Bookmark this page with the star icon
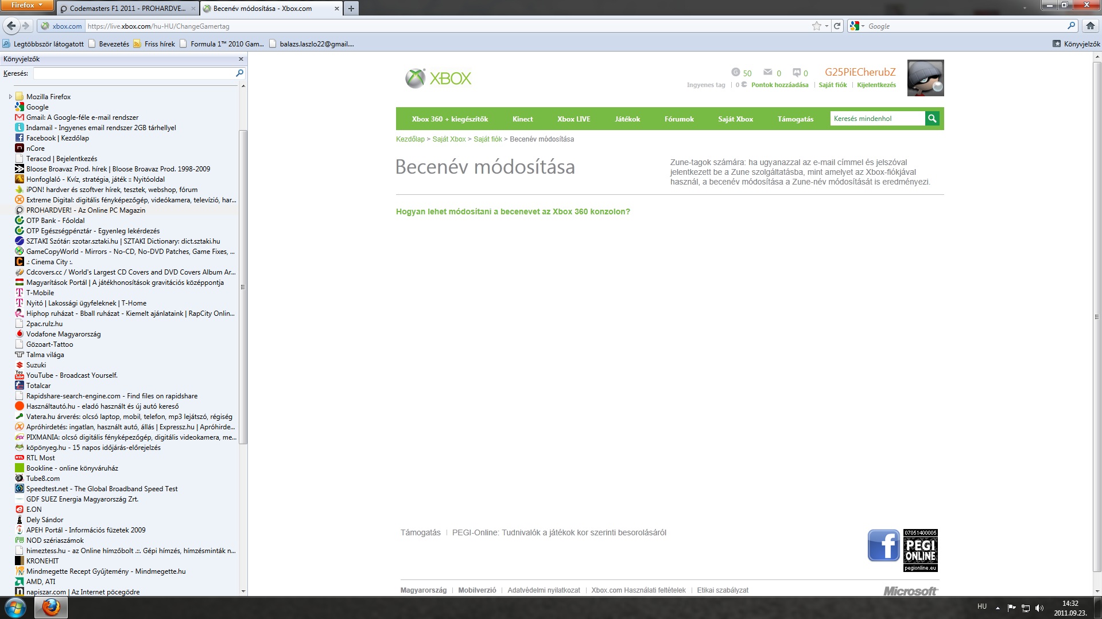The height and width of the screenshot is (619, 1102). click(816, 26)
